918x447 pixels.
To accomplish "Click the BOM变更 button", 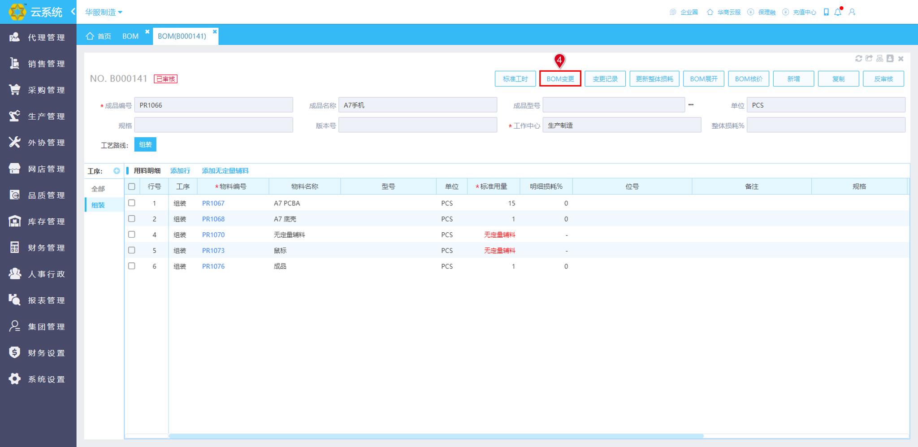I will pyautogui.click(x=560, y=79).
